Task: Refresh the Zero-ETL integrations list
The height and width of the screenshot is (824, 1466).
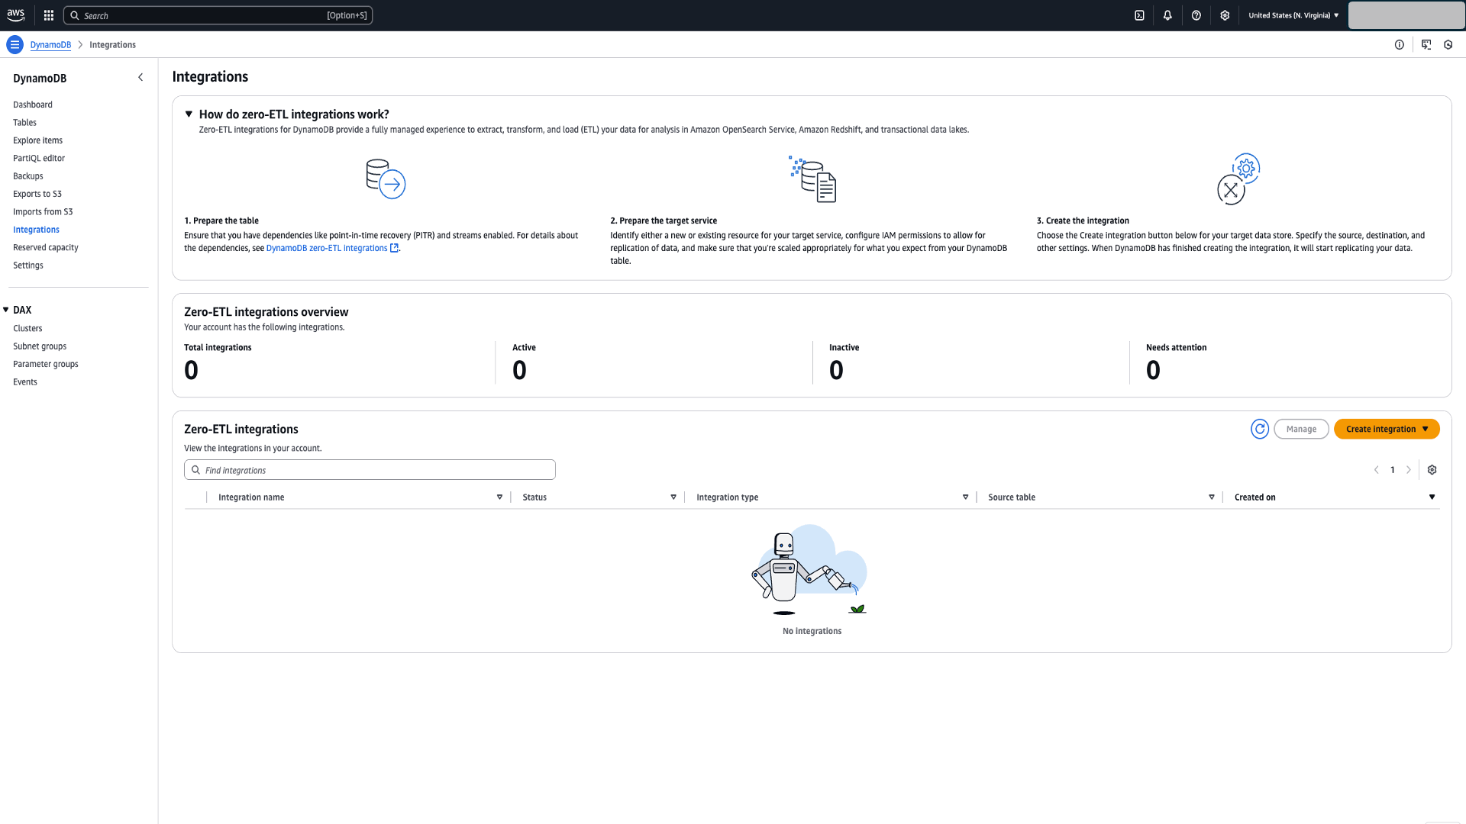Action: pyautogui.click(x=1260, y=429)
